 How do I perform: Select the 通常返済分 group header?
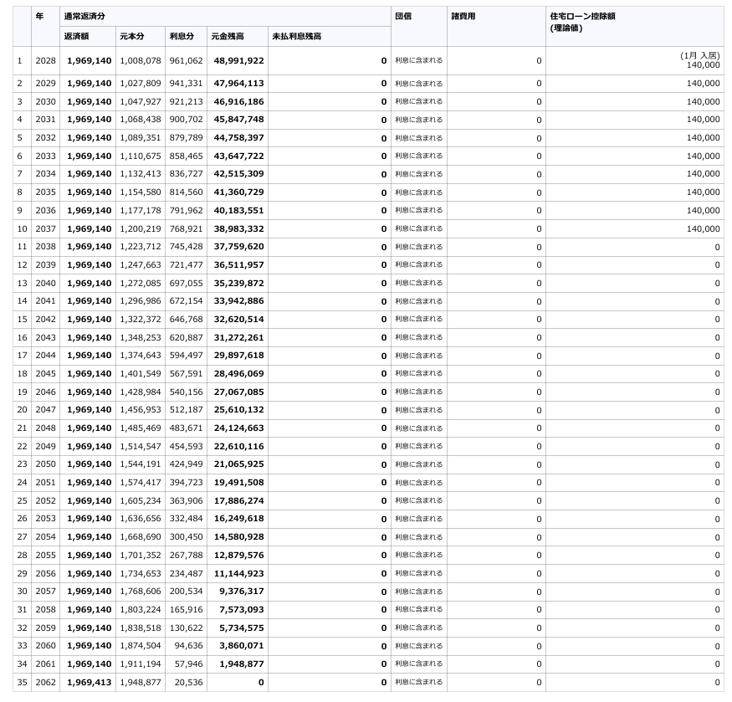point(84,17)
